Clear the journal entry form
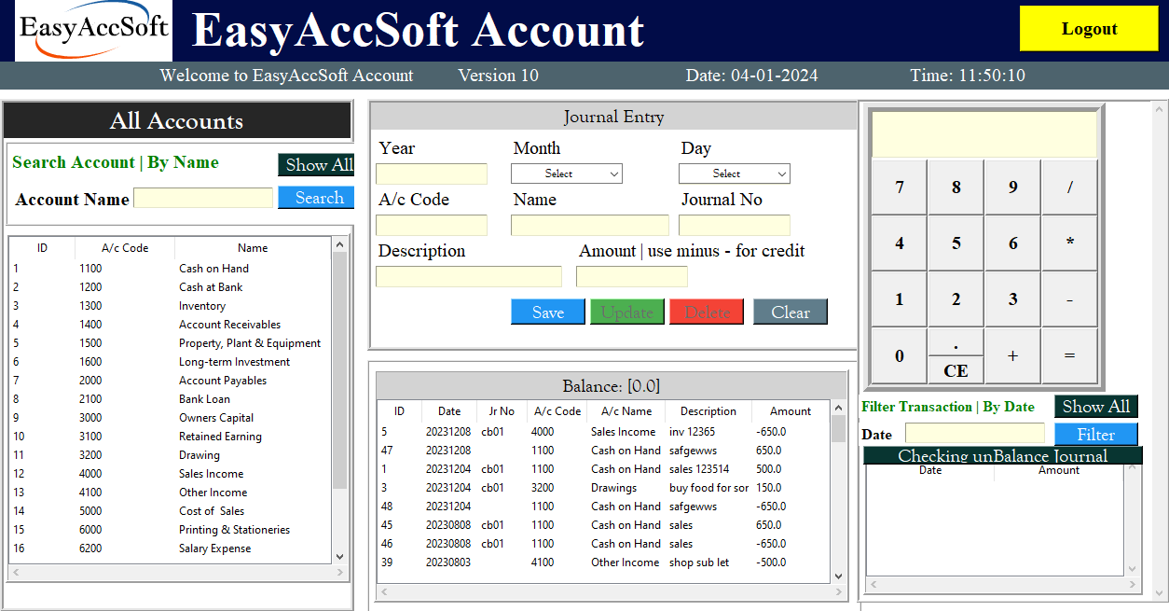This screenshot has width=1169, height=611. pos(791,312)
